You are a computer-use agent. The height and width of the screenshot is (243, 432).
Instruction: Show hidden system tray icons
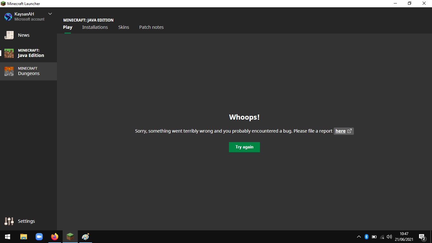(359, 237)
